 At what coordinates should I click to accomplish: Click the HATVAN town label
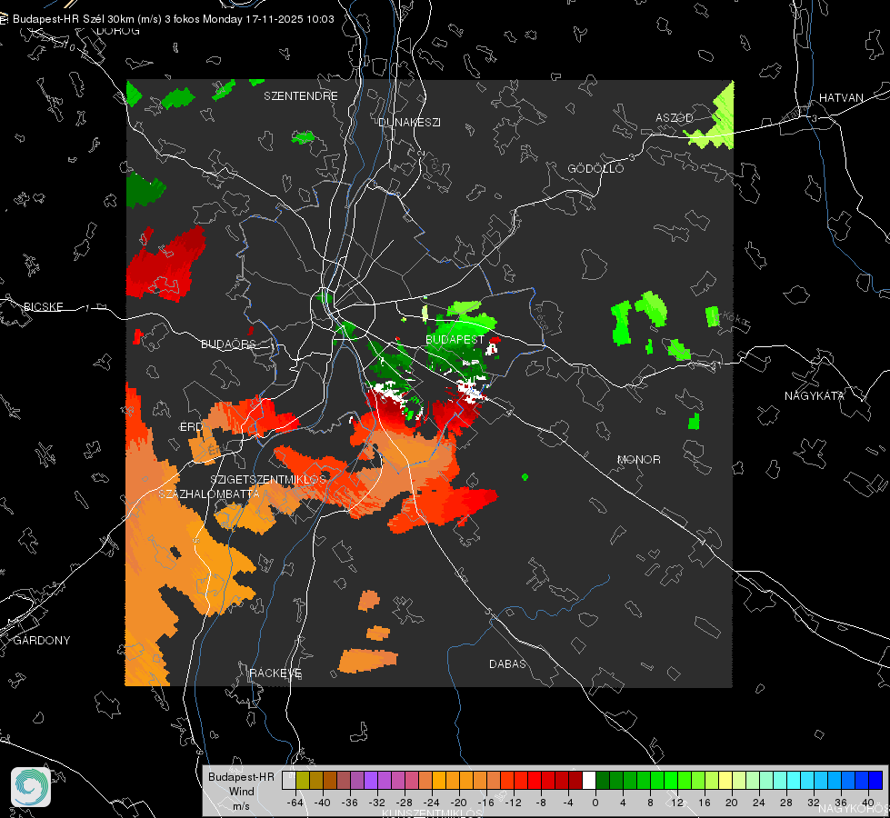(x=841, y=98)
